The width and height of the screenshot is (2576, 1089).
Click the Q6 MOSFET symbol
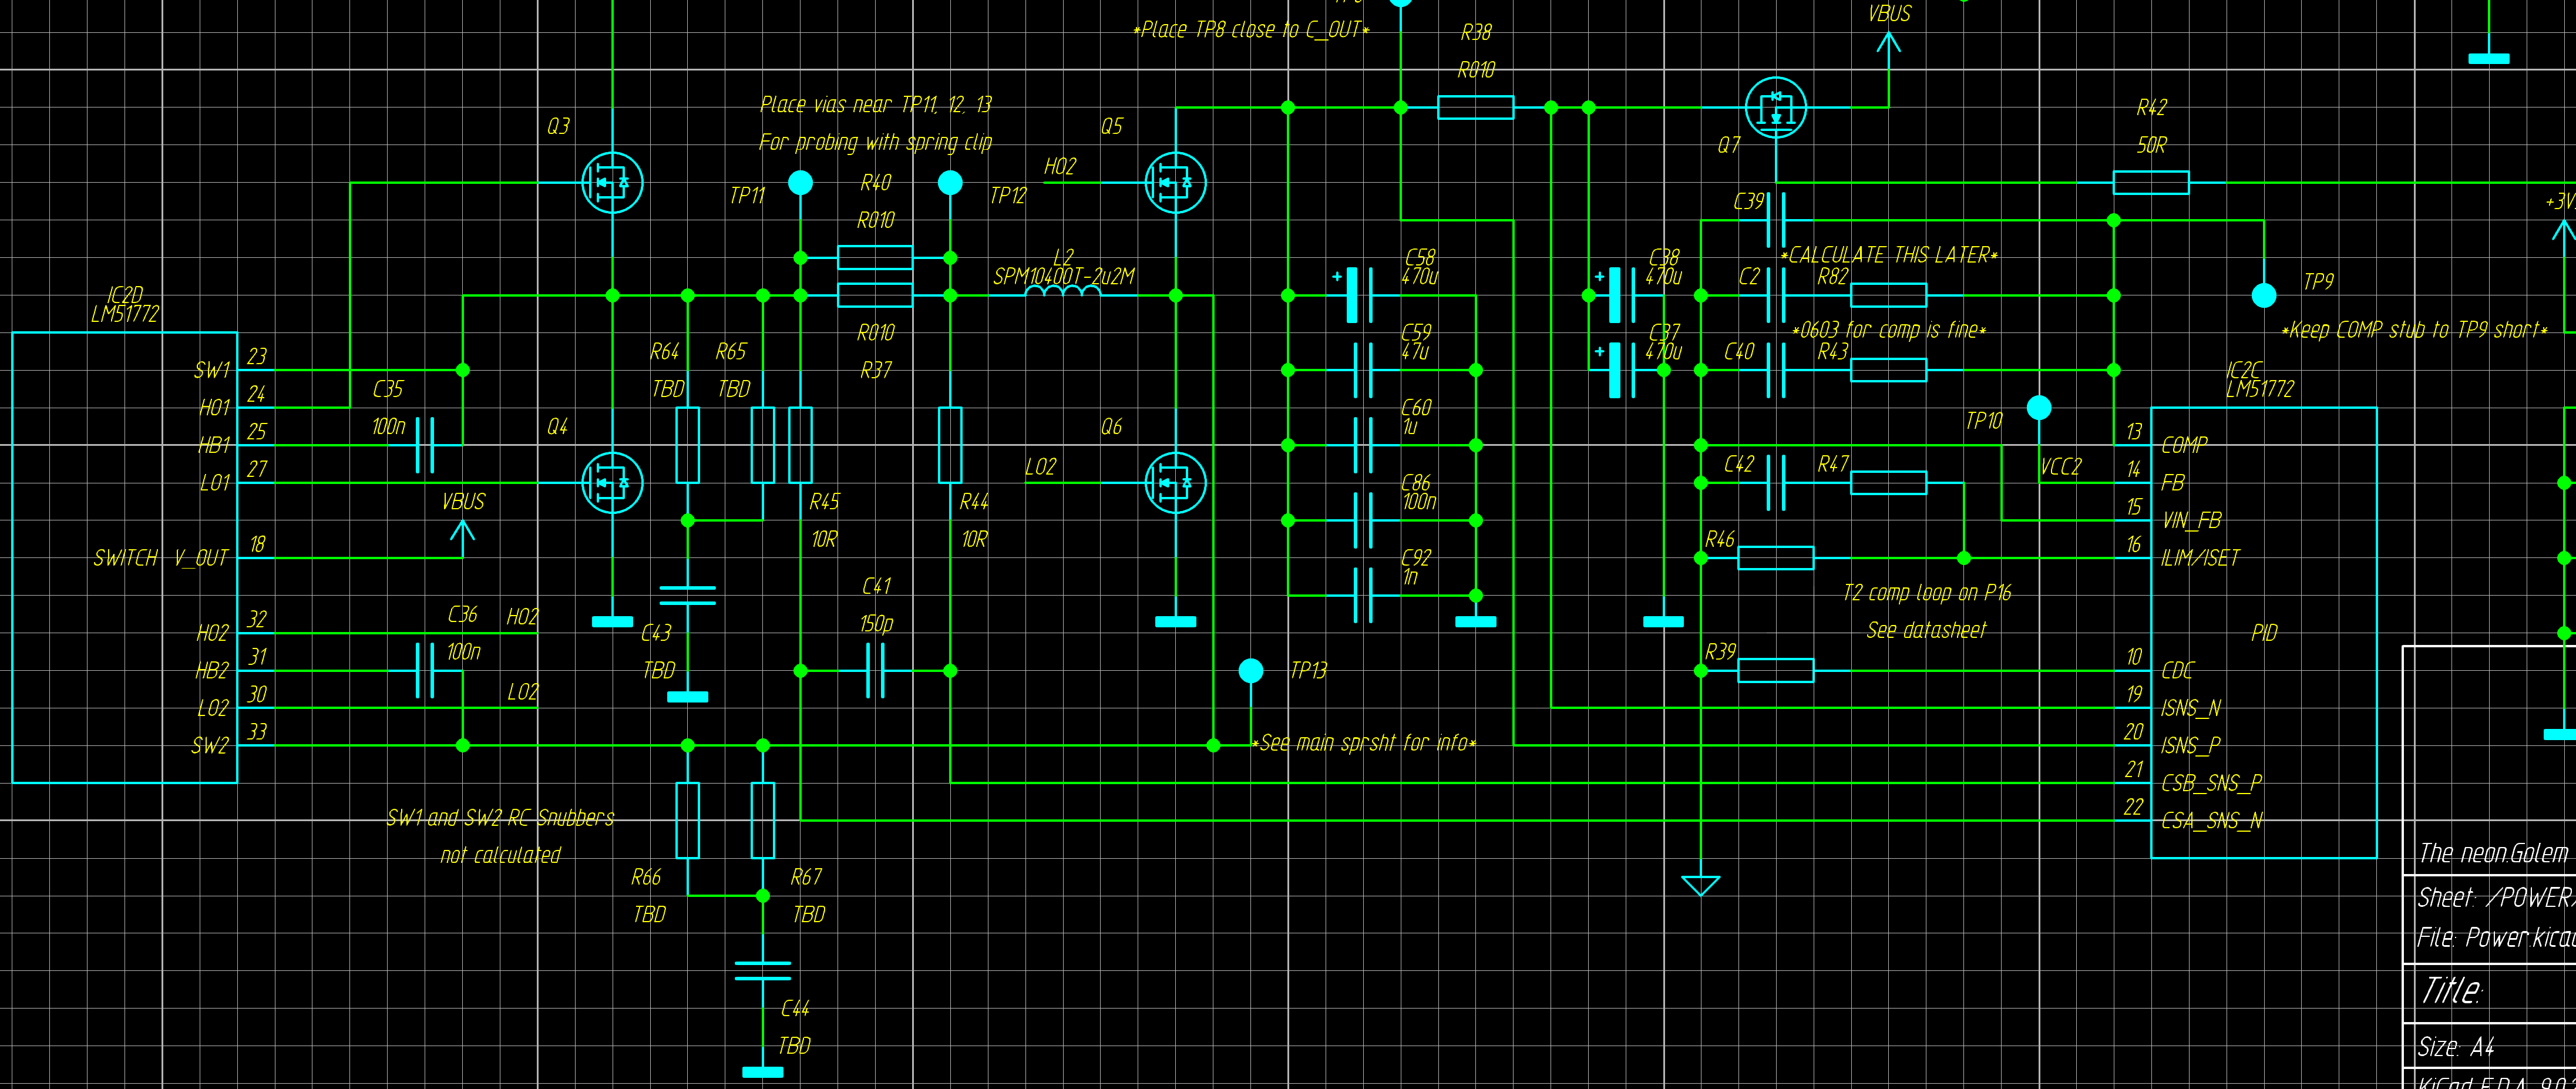1175,483
